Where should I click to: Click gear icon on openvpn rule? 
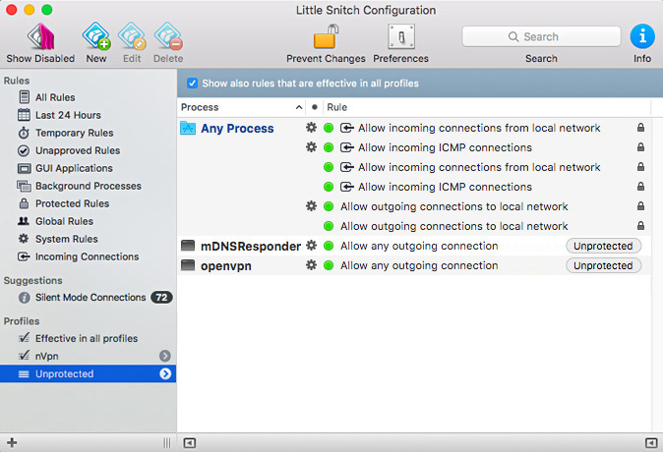[311, 265]
